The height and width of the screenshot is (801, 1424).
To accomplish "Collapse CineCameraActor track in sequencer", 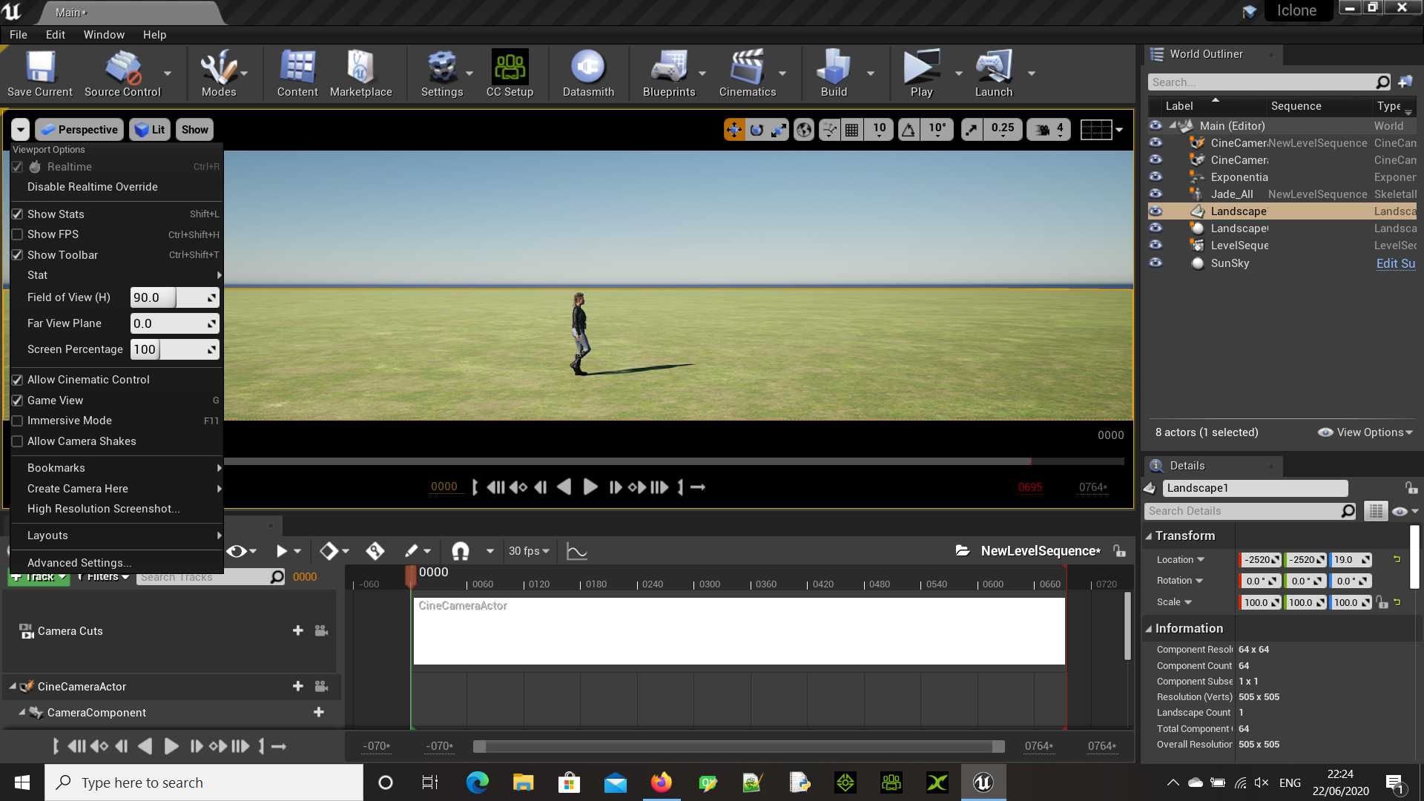I will (x=13, y=687).
